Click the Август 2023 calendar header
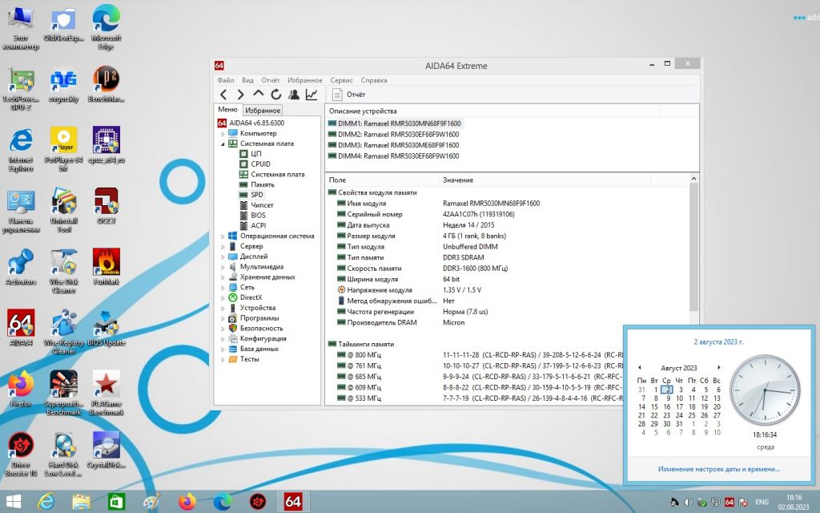The width and height of the screenshot is (820, 513). (679, 368)
